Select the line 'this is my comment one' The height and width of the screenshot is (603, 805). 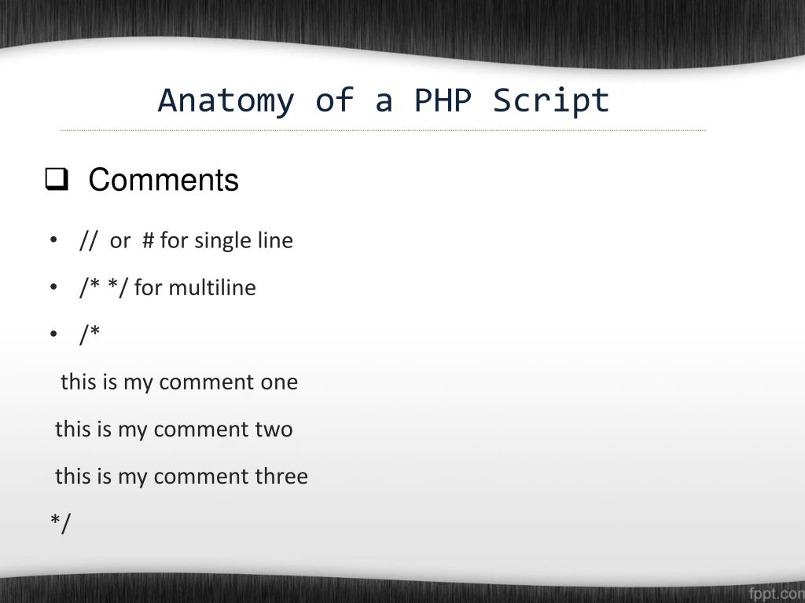click(179, 382)
